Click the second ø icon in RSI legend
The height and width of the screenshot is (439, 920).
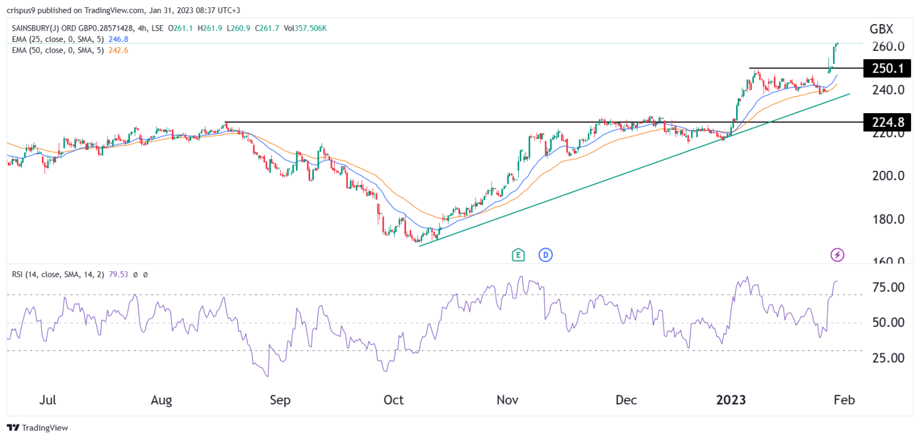[146, 274]
